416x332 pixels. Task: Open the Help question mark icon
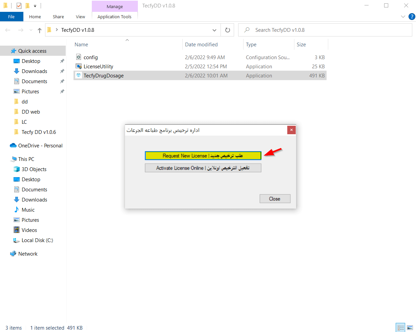click(x=412, y=17)
